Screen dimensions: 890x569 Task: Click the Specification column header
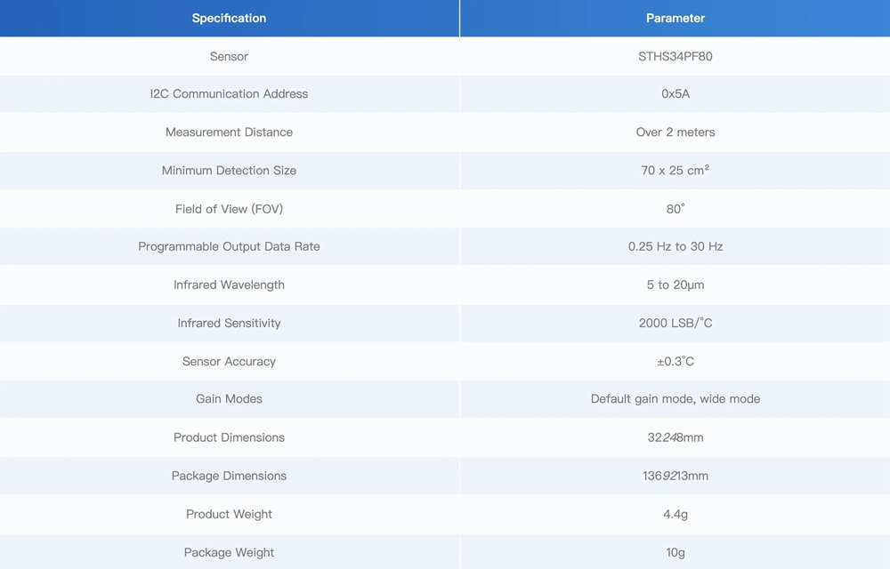(x=229, y=18)
